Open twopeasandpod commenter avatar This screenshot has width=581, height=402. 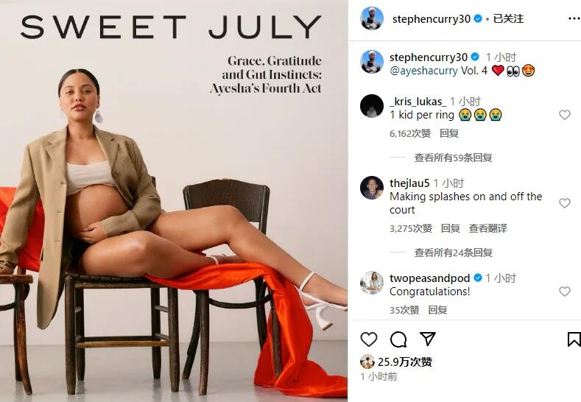coord(372,282)
